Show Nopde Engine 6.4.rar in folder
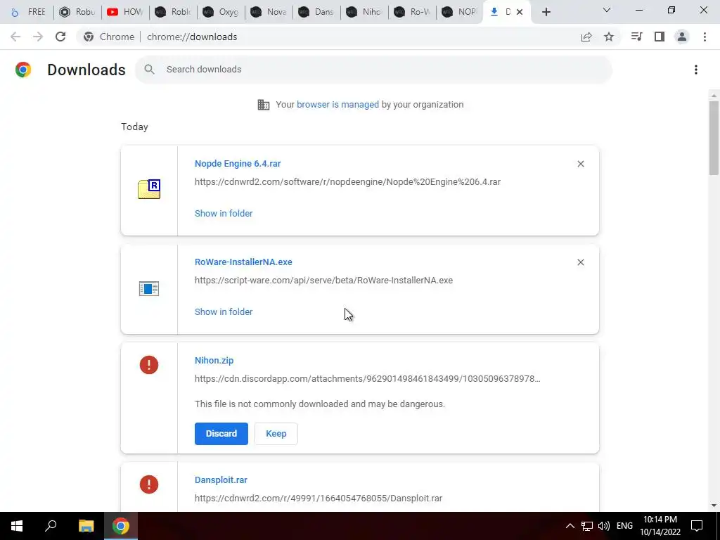 tap(224, 214)
